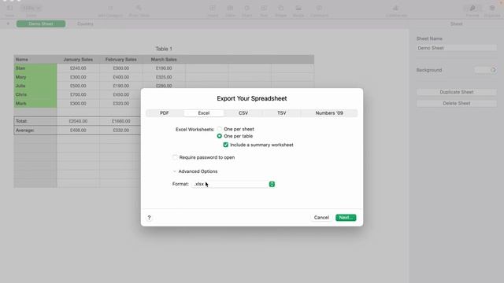Switch to the PDF export tab
The width and height of the screenshot is (504, 283).
click(x=165, y=113)
